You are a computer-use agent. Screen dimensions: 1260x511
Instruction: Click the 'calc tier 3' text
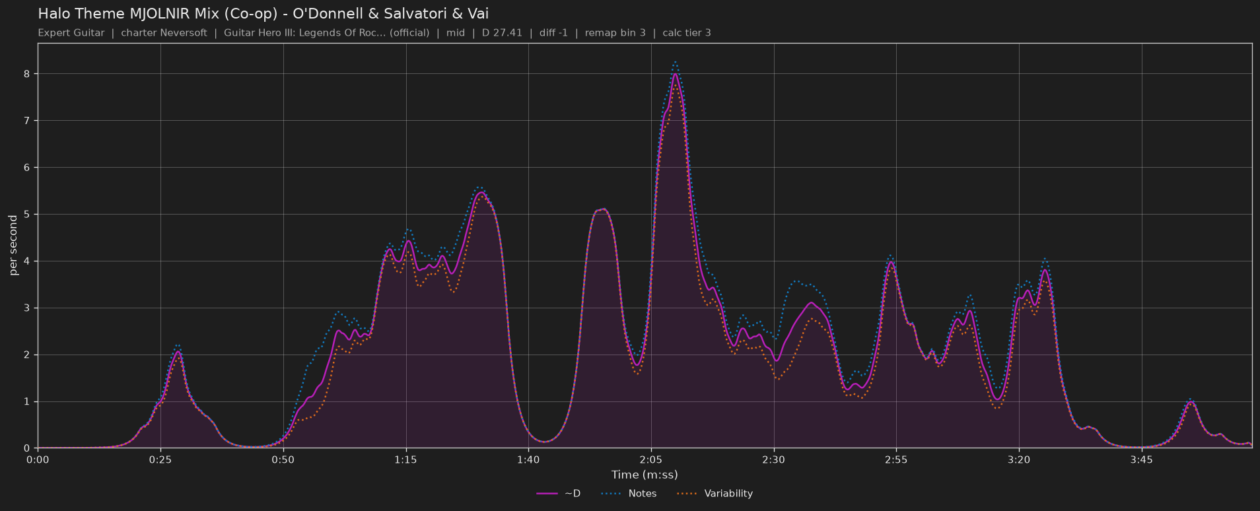click(x=687, y=33)
